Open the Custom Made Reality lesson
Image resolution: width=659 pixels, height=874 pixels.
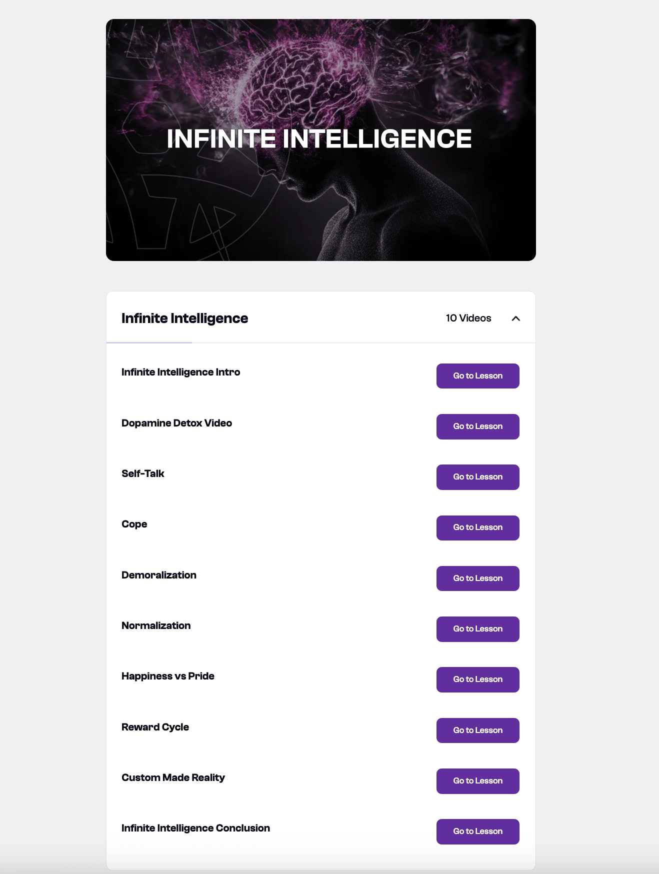(477, 781)
